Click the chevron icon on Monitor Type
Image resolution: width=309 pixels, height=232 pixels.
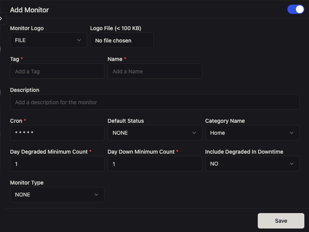[96, 195]
